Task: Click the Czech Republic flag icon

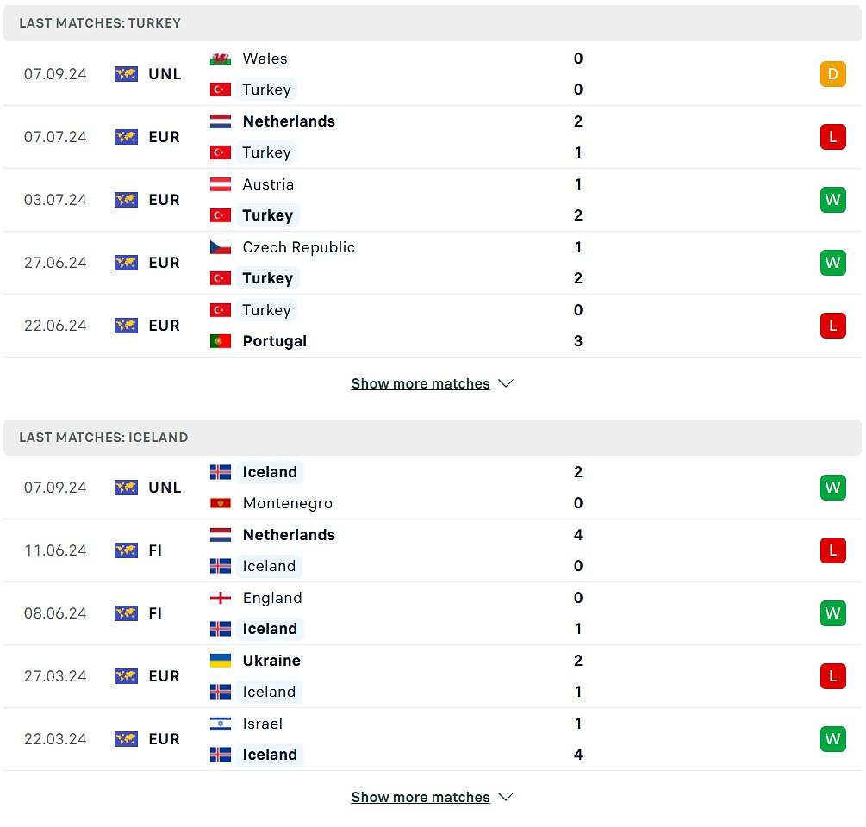Action: coord(221,247)
